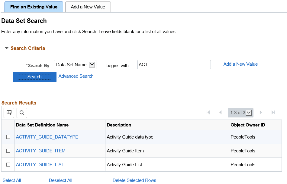Open Advanced Search
Image resolution: width=287 pixels, height=184 pixels.
pyautogui.click(x=76, y=76)
